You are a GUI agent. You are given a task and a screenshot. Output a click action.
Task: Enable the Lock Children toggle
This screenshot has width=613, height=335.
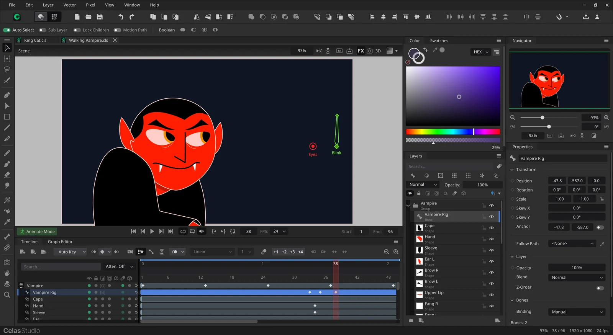point(77,30)
